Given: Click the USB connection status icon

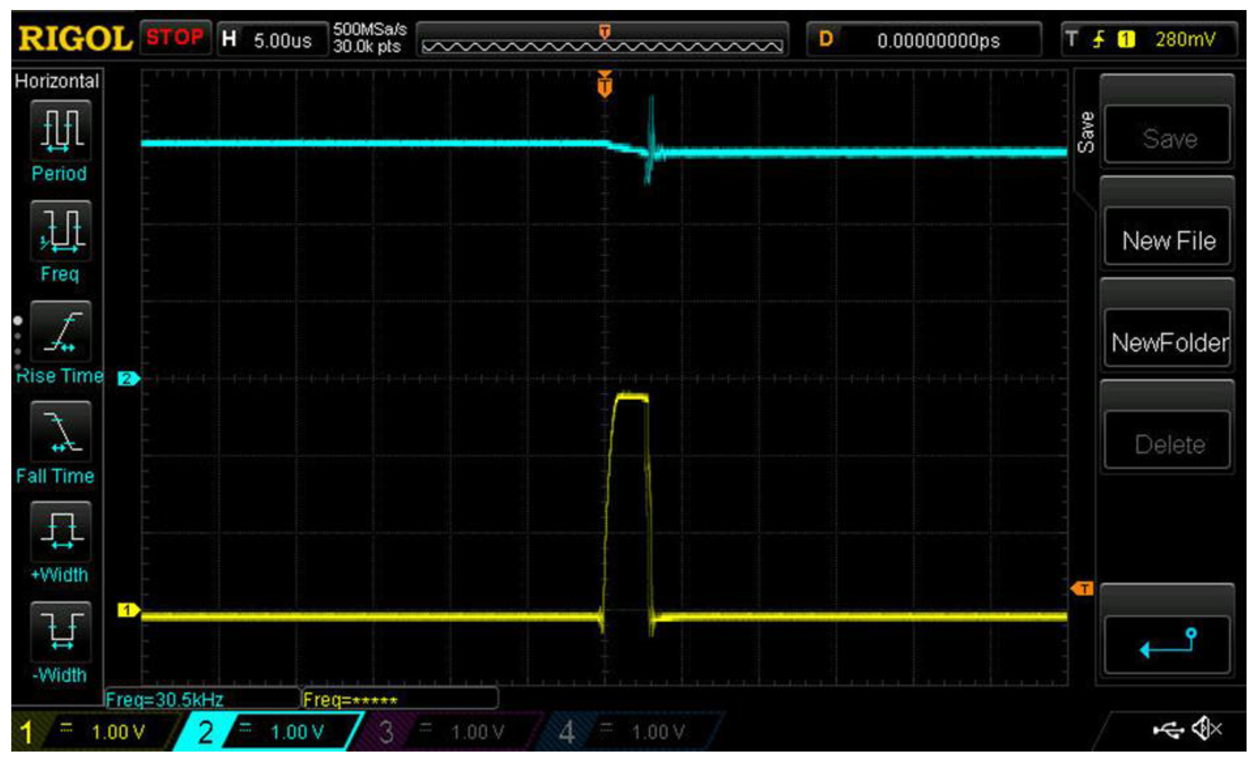Looking at the screenshot, I should [1168, 730].
